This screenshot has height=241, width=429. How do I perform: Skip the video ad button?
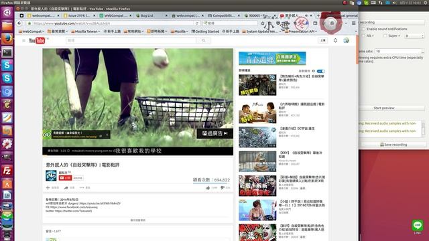click(214, 133)
